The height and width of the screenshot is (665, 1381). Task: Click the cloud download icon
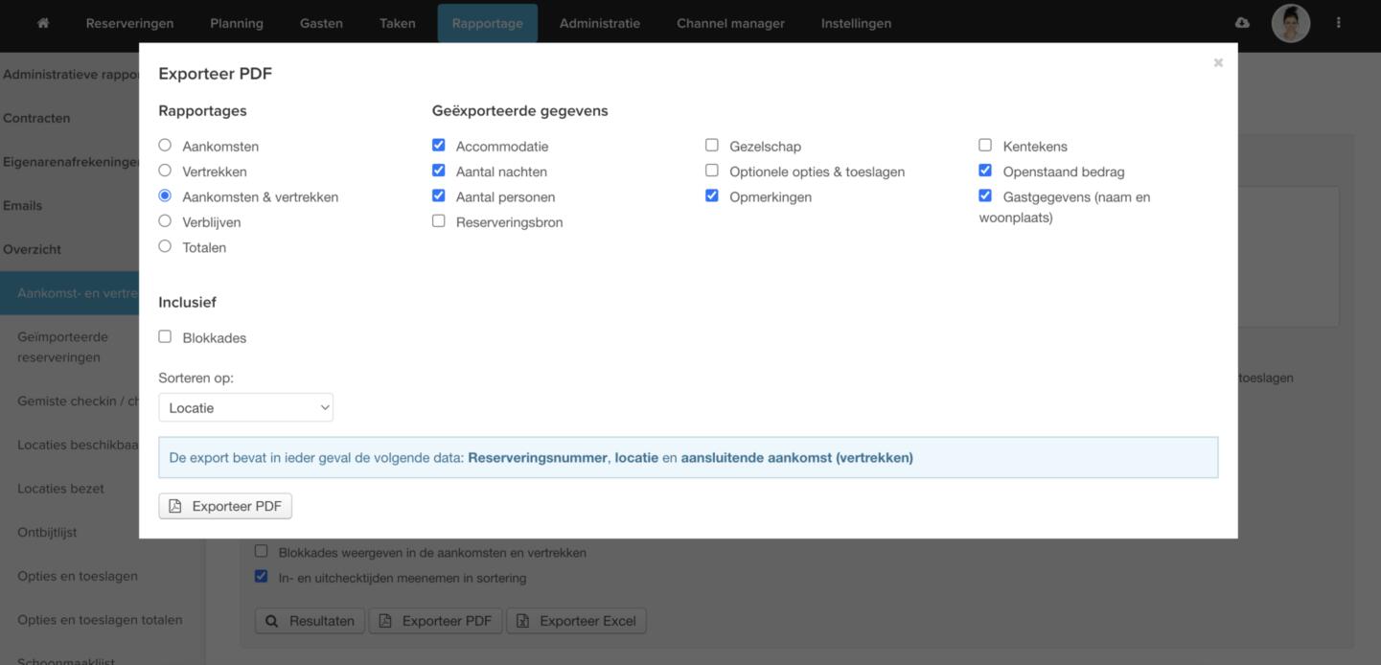1242,23
